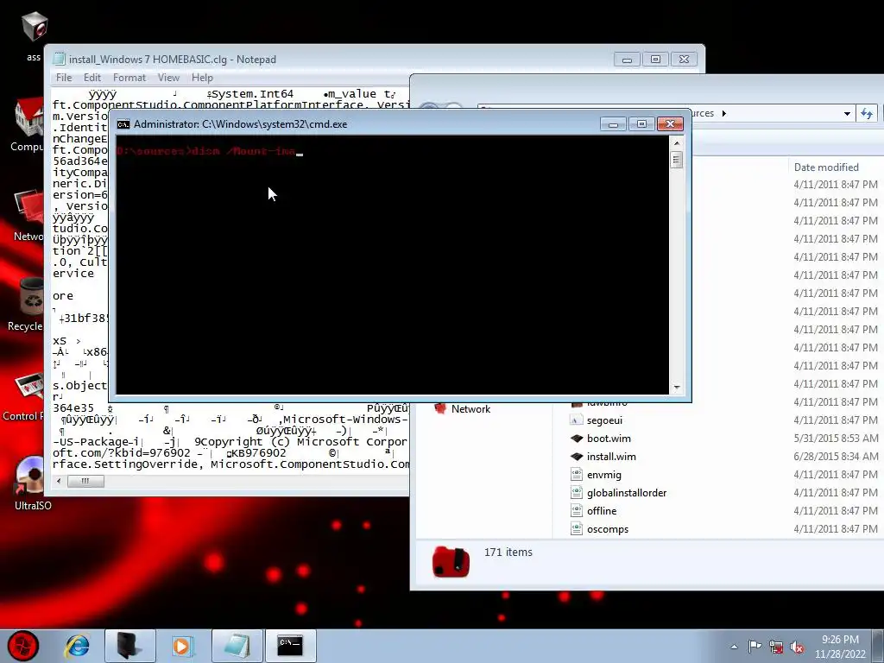884x663 pixels.
Task: Click the 5/31/2015 8:53 AM date cell
Action: click(836, 439)
